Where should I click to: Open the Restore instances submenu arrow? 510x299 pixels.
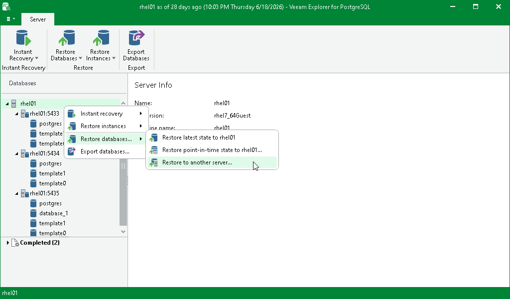(141, 126)
